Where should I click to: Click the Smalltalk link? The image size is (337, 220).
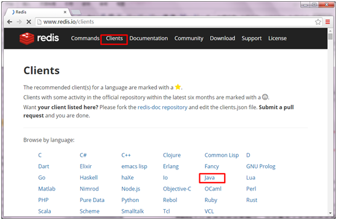coord(132,211)
